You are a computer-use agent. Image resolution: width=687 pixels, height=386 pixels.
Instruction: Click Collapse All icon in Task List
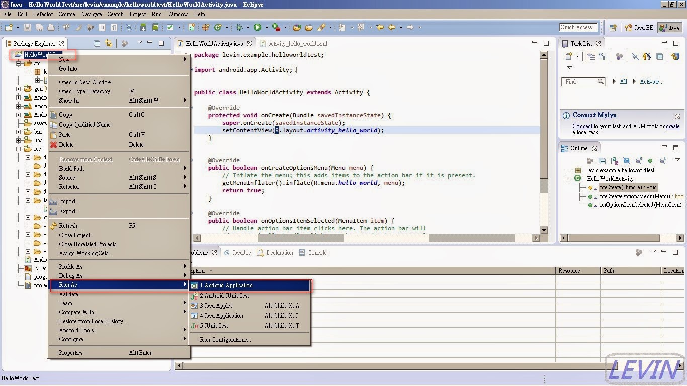[660, 57]
